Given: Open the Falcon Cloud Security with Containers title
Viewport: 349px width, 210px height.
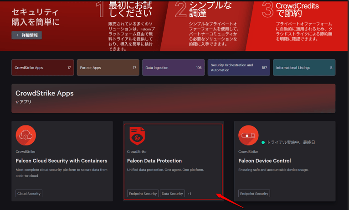Looking at the screenshot, I should point(62,161).
